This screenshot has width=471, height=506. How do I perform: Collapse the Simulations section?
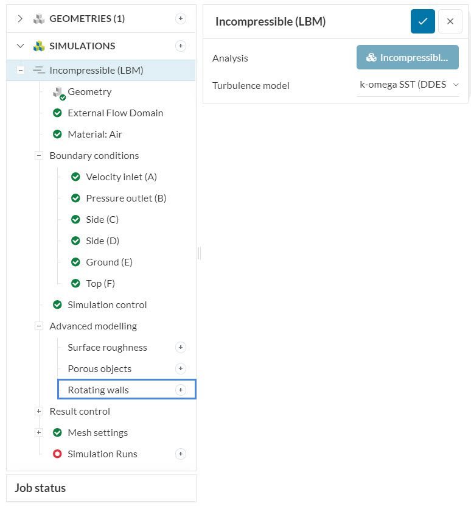click(x=20, y=46)
